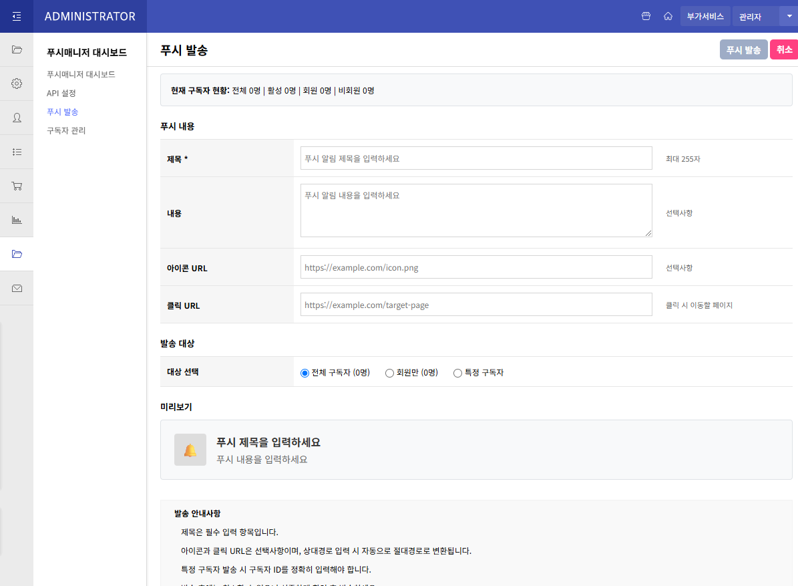The width and height of the screenshot is (798, 586).
Task: Choose the 특정 구독자 radio option
Action: click(457, 373)
